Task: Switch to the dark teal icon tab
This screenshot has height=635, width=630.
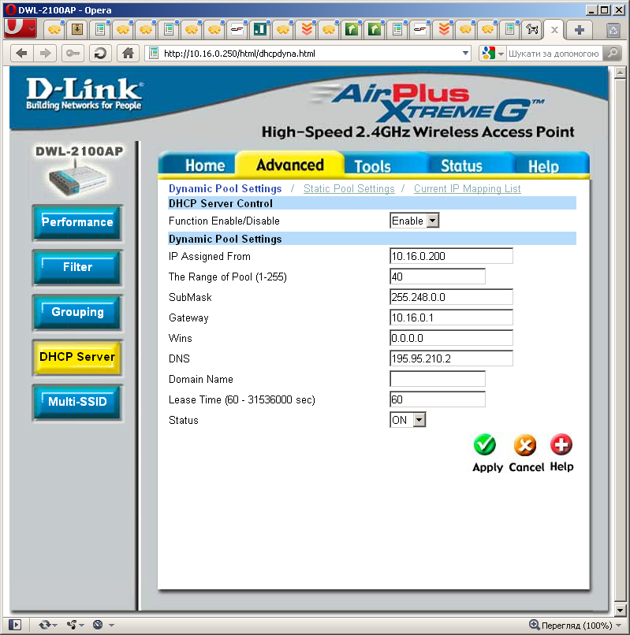Action: tap(260, 29)
